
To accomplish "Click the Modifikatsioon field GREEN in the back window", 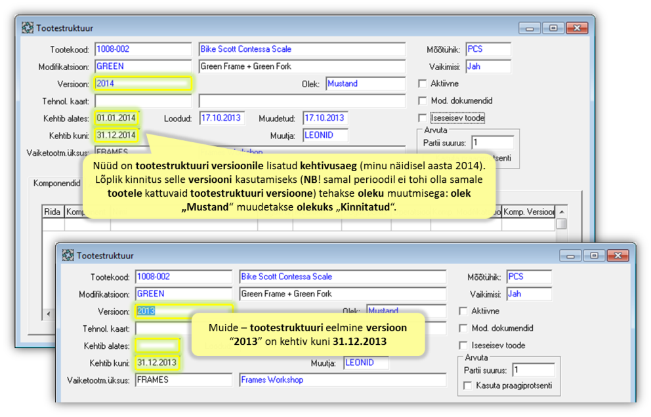I will click(143, 66).
